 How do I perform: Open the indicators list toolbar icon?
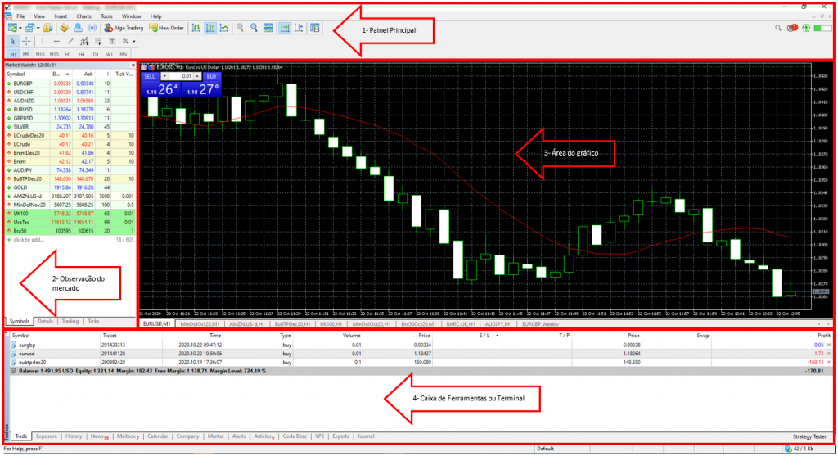[315, 28]
